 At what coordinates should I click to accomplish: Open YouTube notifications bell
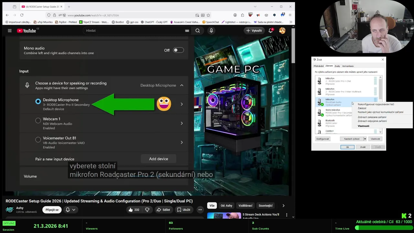coord(271,30)
